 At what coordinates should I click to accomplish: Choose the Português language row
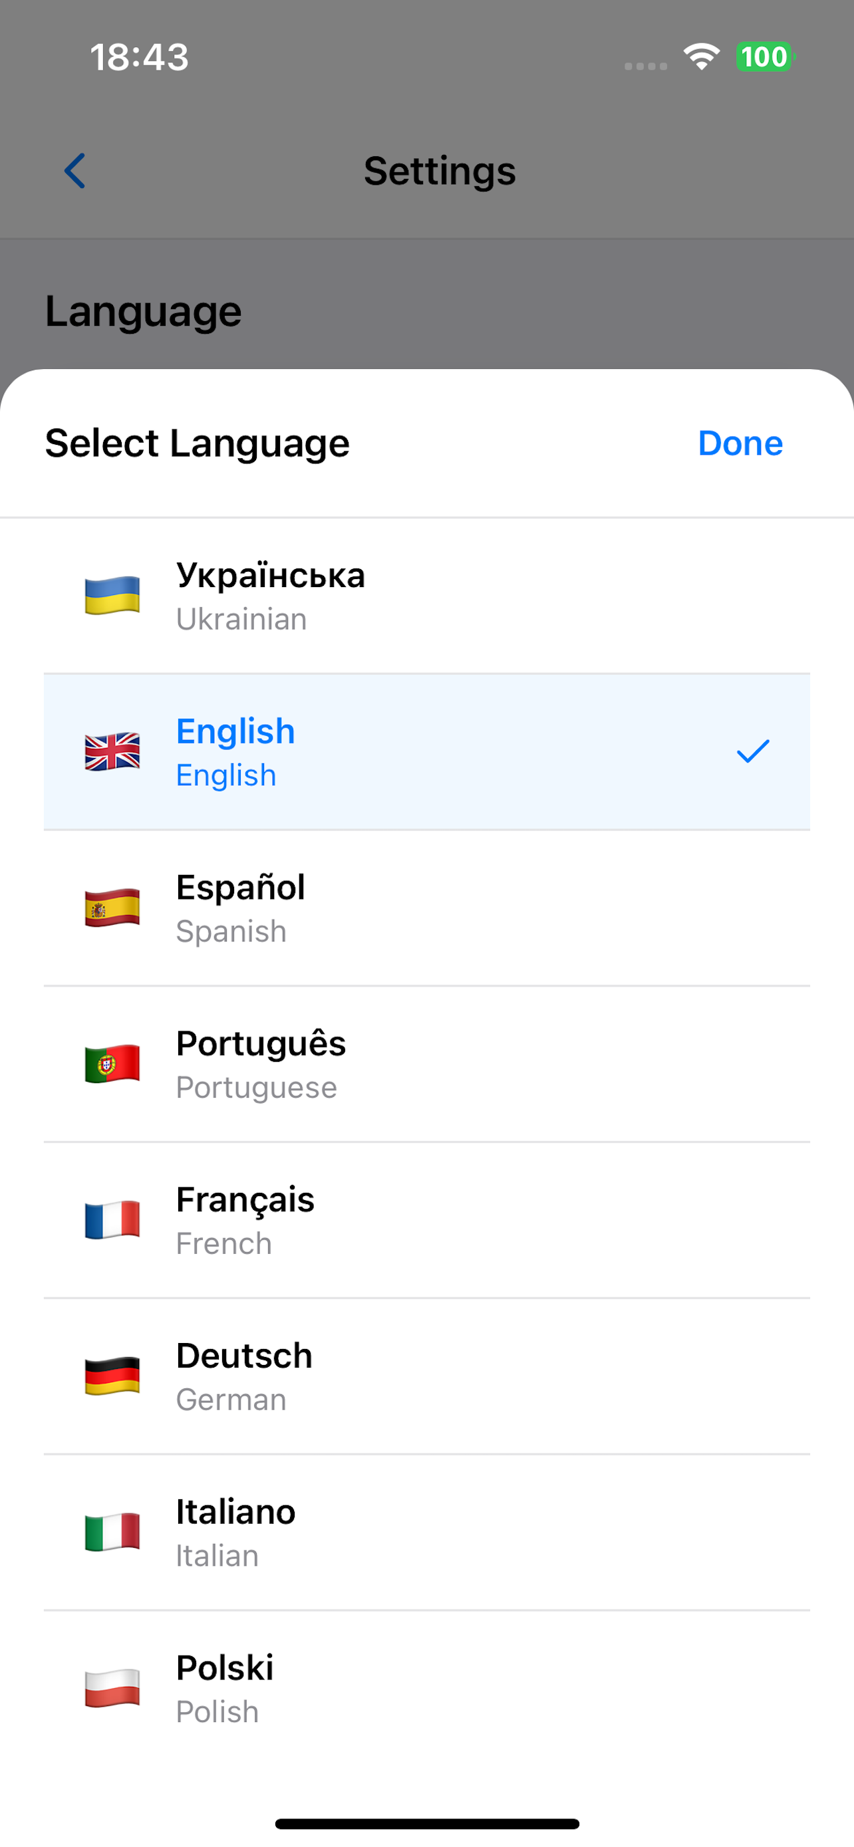coord(426,1064)
